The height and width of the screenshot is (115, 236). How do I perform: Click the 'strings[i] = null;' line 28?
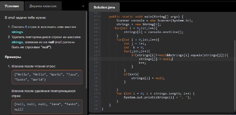(x=148, y=78)
